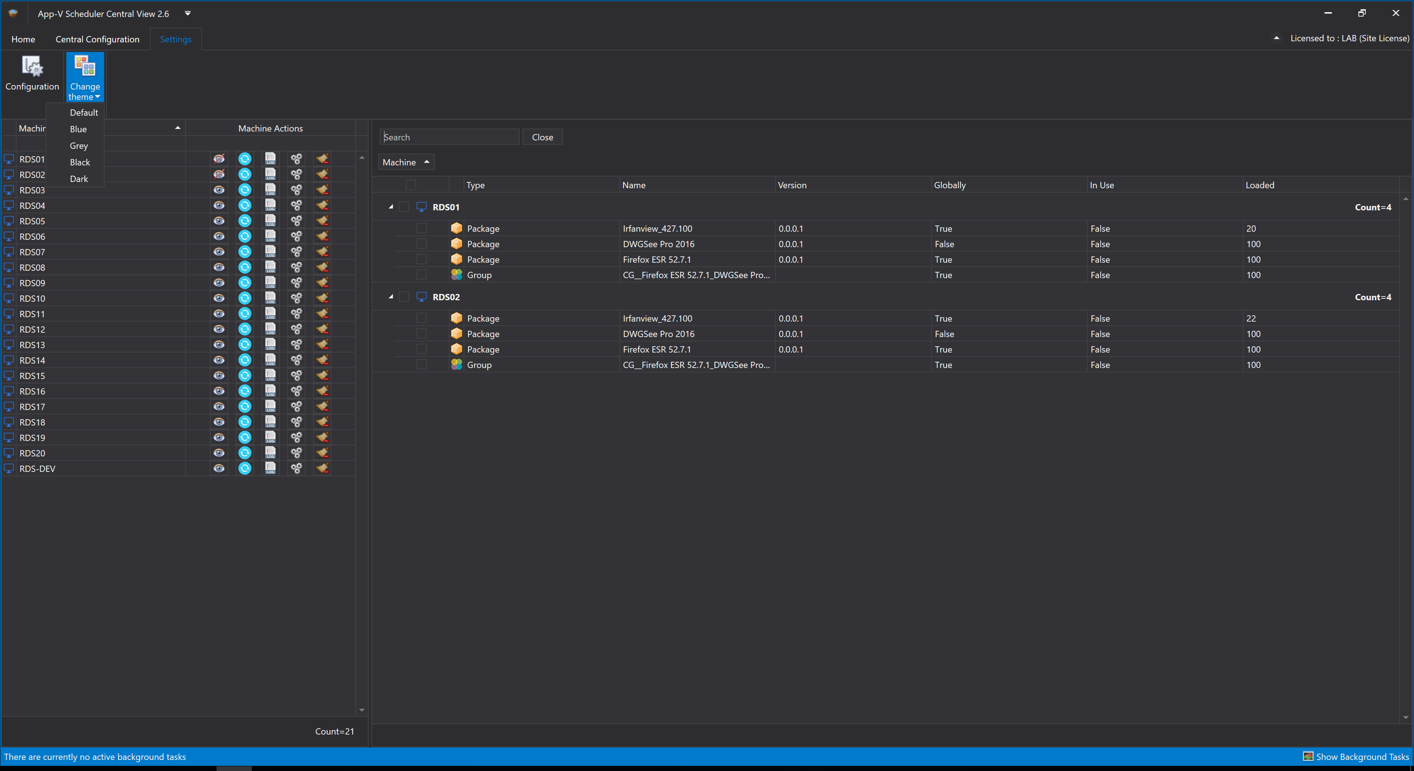Toggle the eye view icon for RDS04
The height and width of the screenshot is (771, 1414).
coord(219,206)
